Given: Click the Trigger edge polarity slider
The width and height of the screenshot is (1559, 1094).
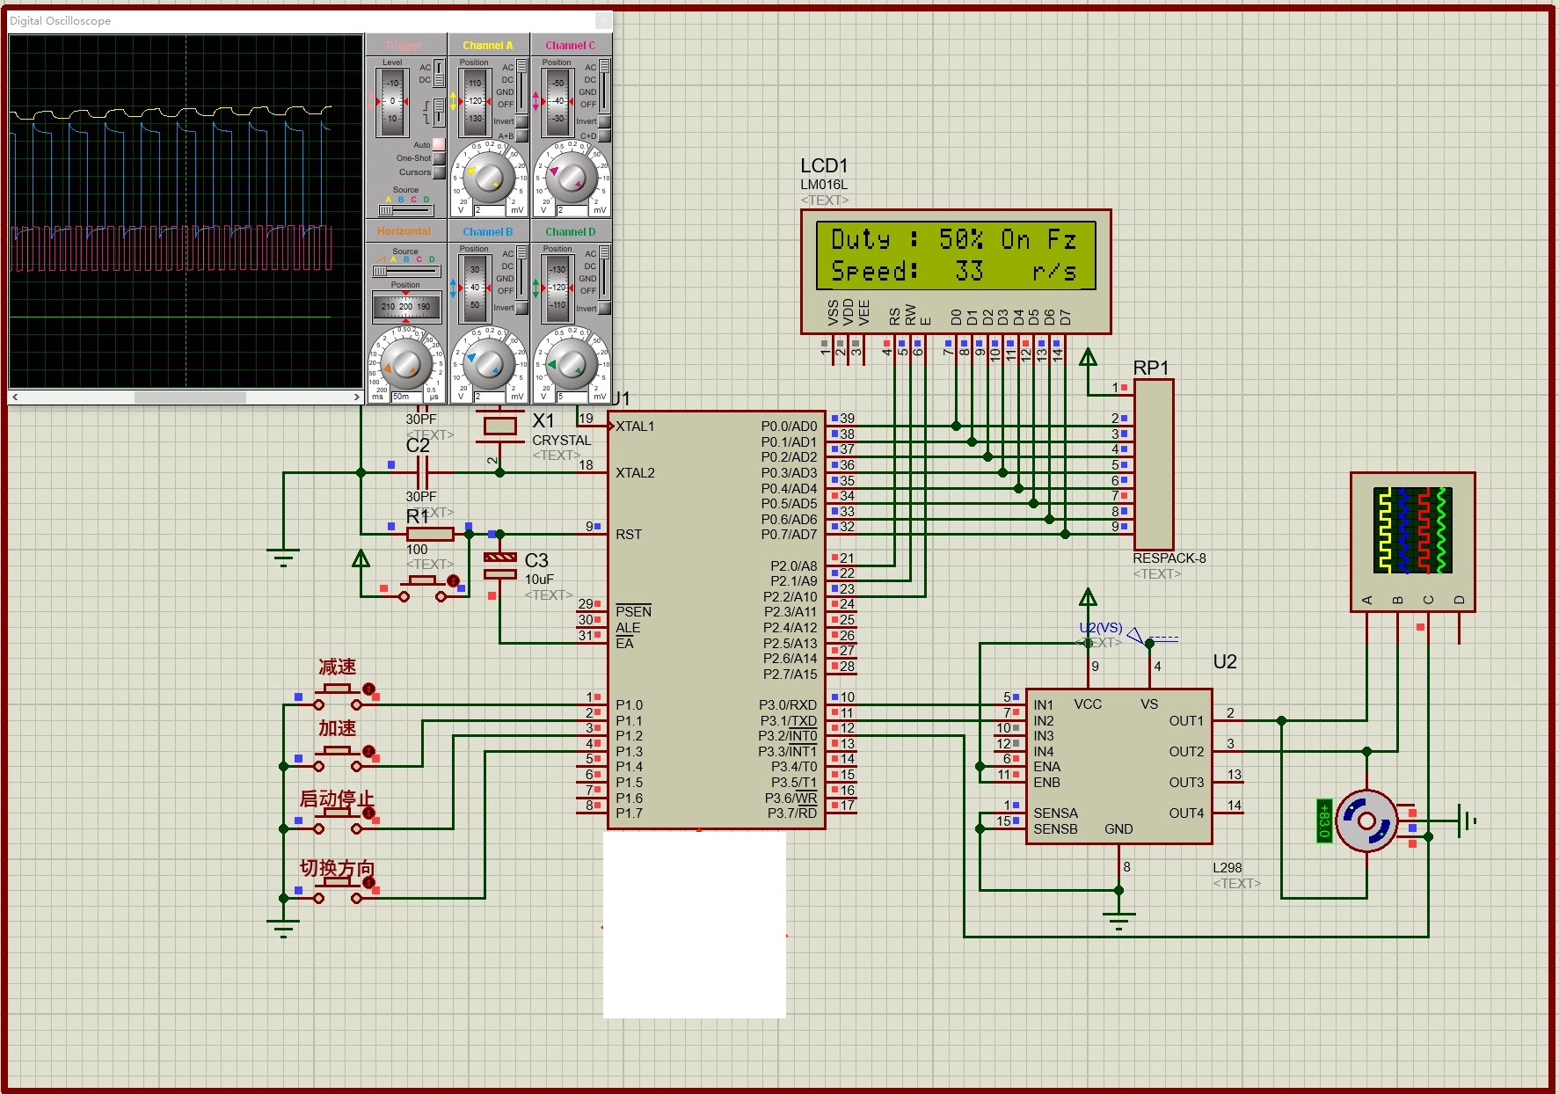Looking at the screenshot, I should pyautogui.click(x=440, y=111).
